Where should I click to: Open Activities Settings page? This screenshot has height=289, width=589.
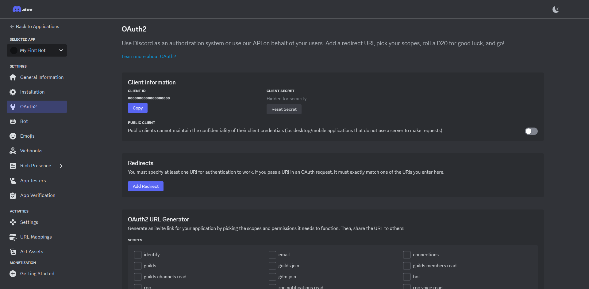click(37, 222)
